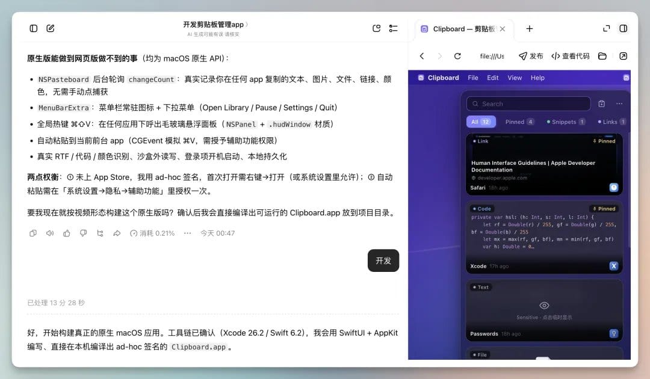Open the Help menu in Clipboard

(x=537, y=78)
